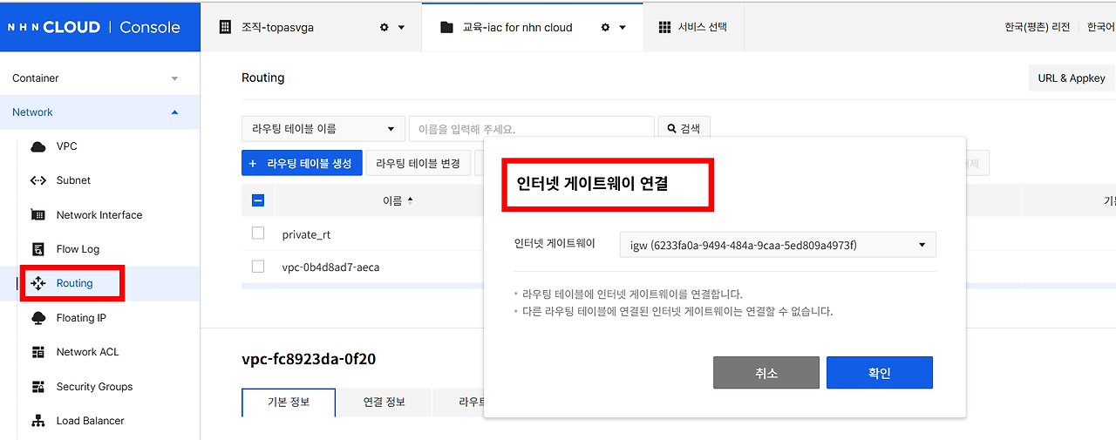1116x440 pixels.
Task: Open 교육-iac for nhn cloud settings gear
Action: (x=605, y=27)
